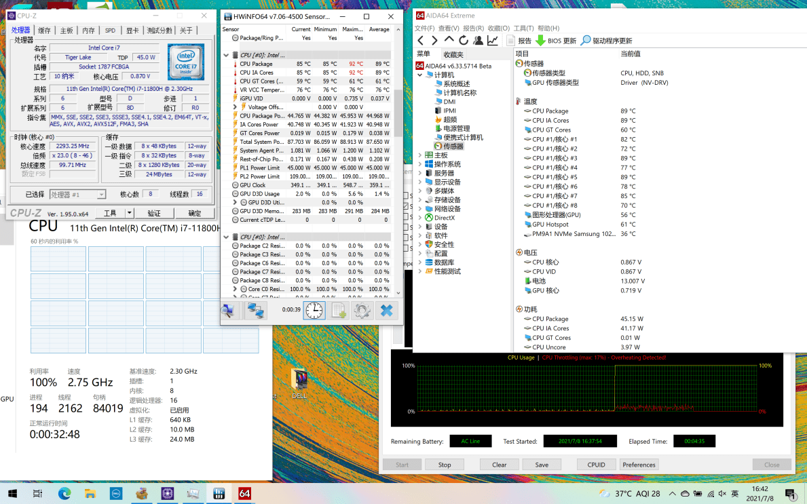
Task: Click BIOS 更新 green arrow toolbar item
Action: pos(556,41)
